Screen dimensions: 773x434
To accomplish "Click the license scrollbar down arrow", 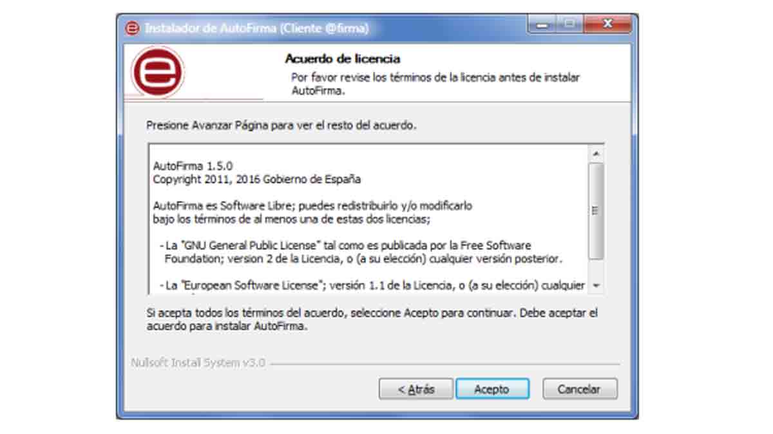I will tap(596, 285).
